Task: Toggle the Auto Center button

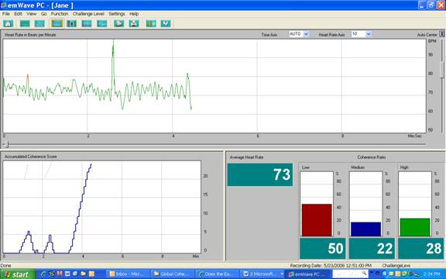Action: click(x=441, y=34)
